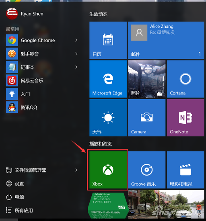Expand 记事本 jump list arrow

click(76, 67)
